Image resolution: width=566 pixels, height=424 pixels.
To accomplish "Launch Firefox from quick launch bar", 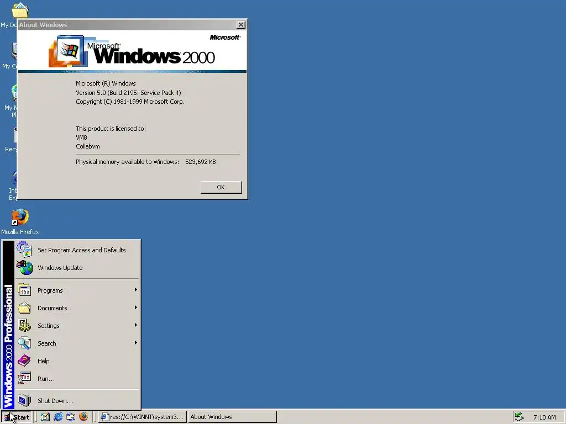I will point(83,417).
